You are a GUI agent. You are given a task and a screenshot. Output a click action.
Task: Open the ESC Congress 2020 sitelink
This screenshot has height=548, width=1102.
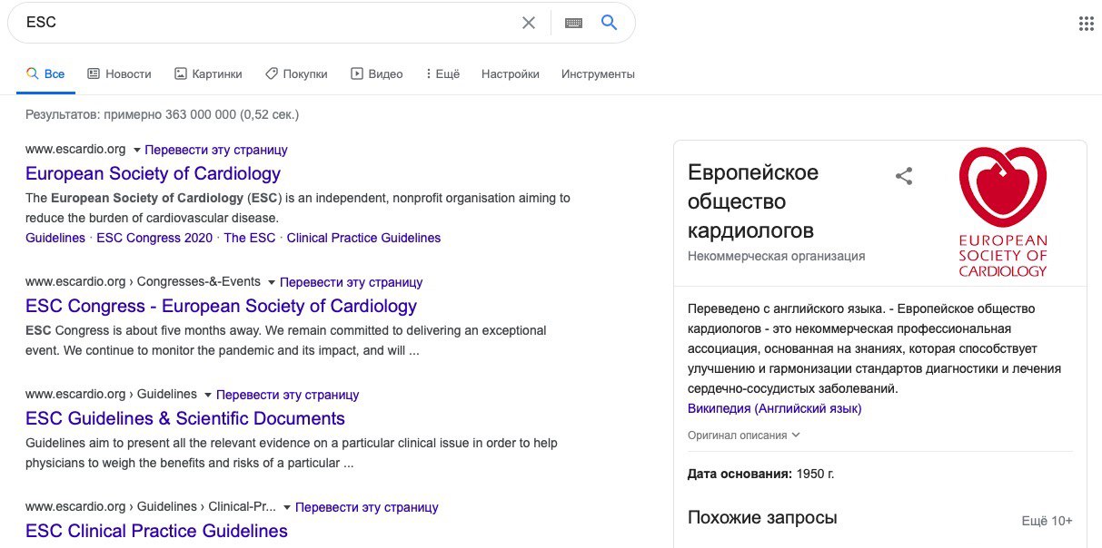154,238
